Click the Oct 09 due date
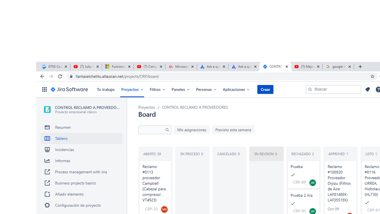Viewport: 380px width, 214px height. coord(333,209)
